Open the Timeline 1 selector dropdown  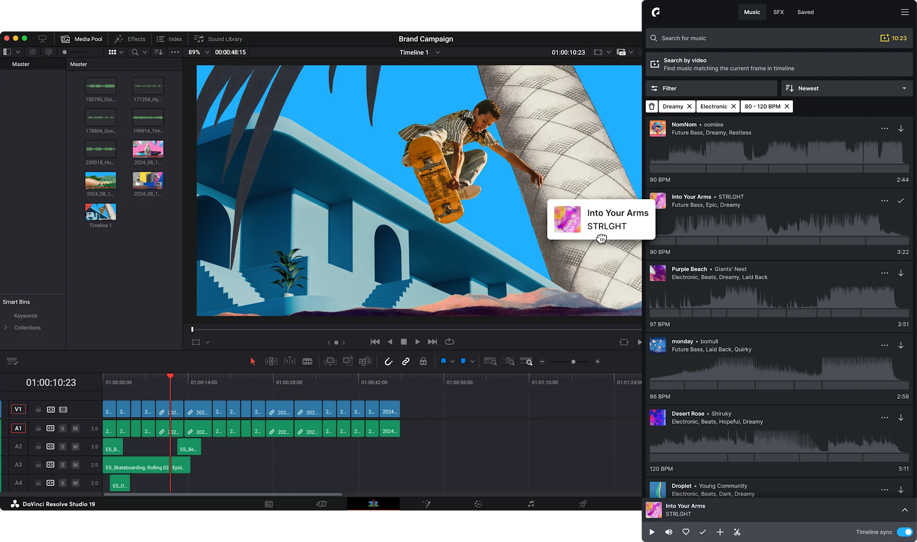(437, 52)
